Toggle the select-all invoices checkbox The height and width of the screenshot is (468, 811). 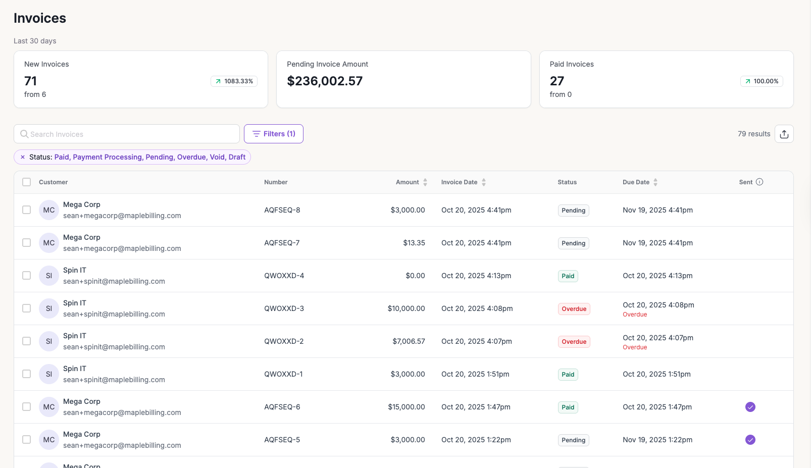tap(27, 182)
